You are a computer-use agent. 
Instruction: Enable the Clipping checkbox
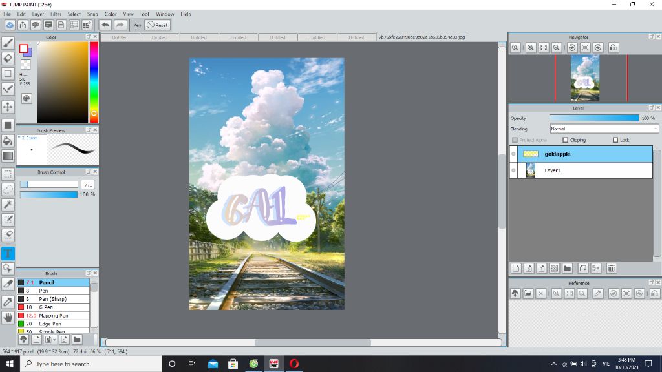565,140
